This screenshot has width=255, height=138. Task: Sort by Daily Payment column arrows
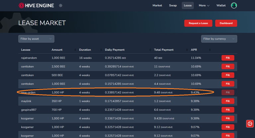pos(150,50)
